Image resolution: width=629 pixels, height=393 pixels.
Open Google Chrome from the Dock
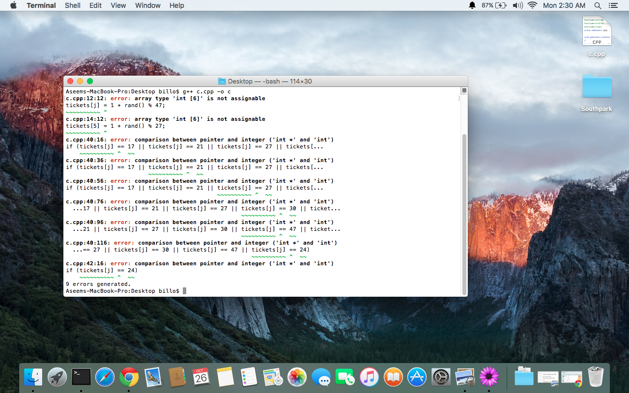point(129,377)
